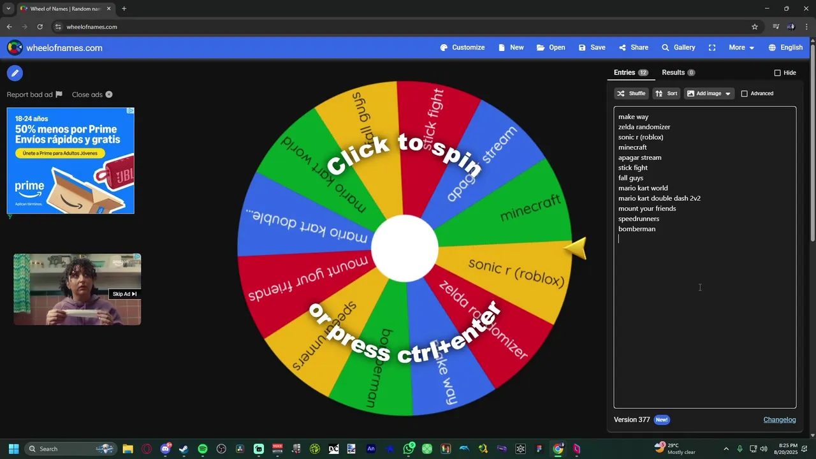The height and width of the screenshot is (459, 816).
Task: Skip the video ad
Action: 124,294
